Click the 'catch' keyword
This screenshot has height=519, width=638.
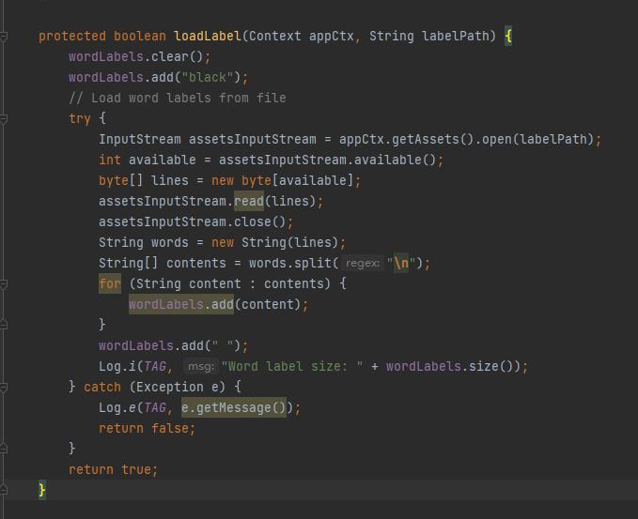pyautogui.click(x=102, y=387)
